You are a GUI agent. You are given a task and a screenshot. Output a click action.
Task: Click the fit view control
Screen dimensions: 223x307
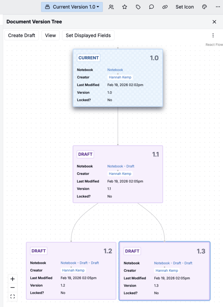(13, 297)
